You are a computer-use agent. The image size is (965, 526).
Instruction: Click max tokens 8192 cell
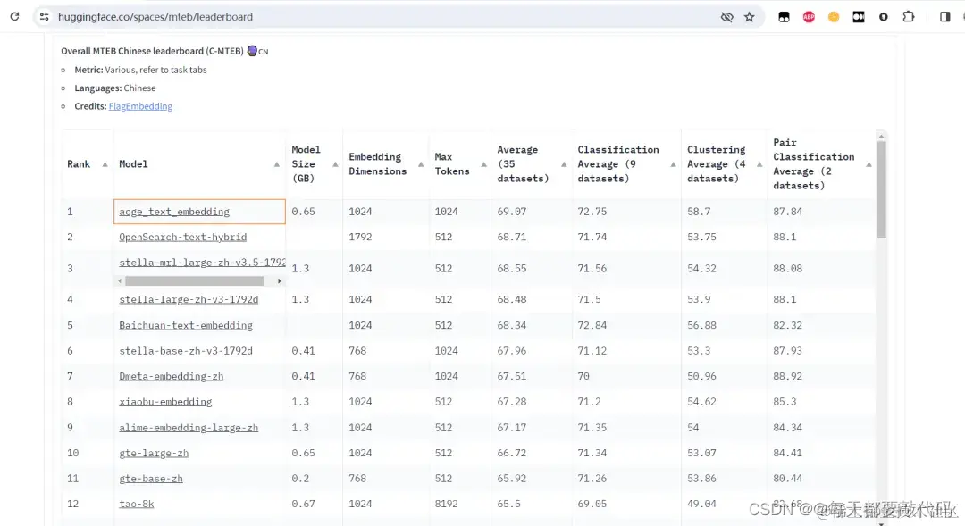[446, 504]
